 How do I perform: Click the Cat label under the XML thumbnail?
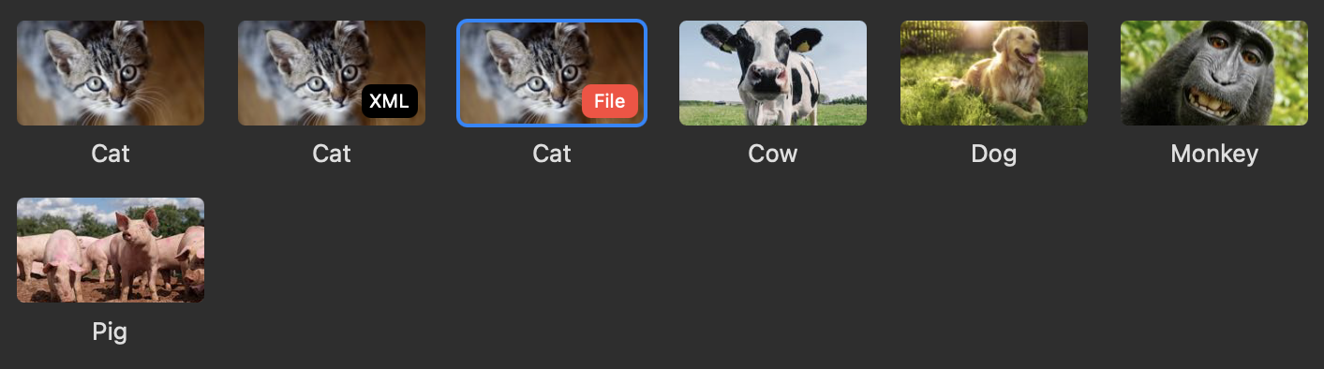(x=332, y=154)
